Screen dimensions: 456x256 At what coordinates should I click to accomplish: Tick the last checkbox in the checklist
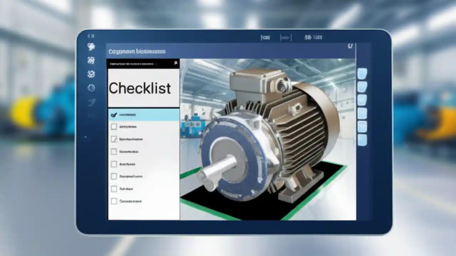click(114, 201)
